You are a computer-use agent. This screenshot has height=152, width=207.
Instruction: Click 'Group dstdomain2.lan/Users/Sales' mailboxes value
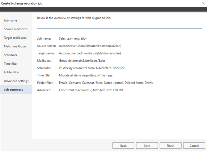[82, 61]
